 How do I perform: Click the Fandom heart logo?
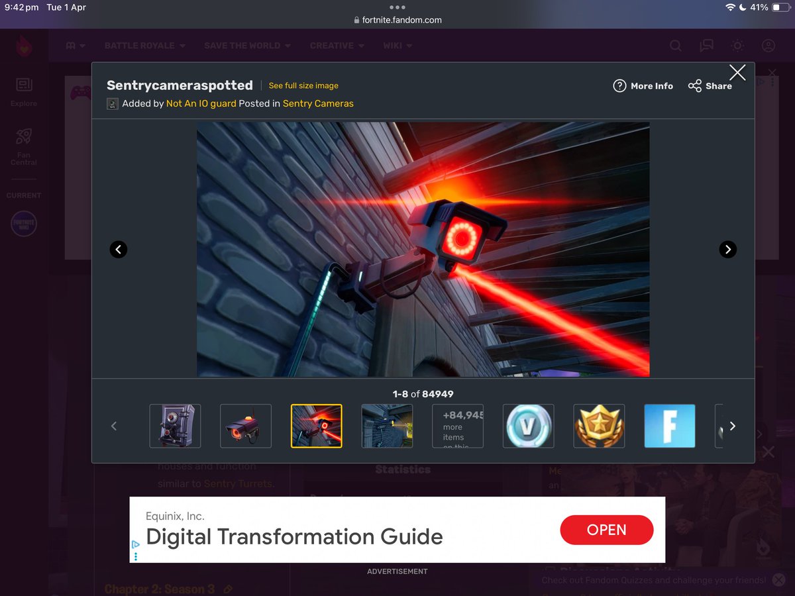pyautogui.click(x=24, y=46)
